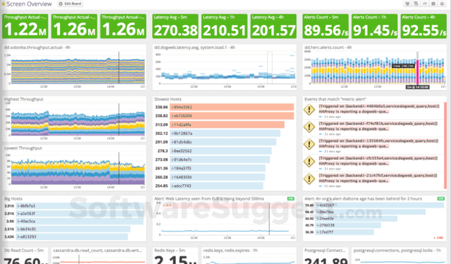Click the first icon in the top-right toolbar
This screenshot has width=451, height=264.
pos(407,4)
